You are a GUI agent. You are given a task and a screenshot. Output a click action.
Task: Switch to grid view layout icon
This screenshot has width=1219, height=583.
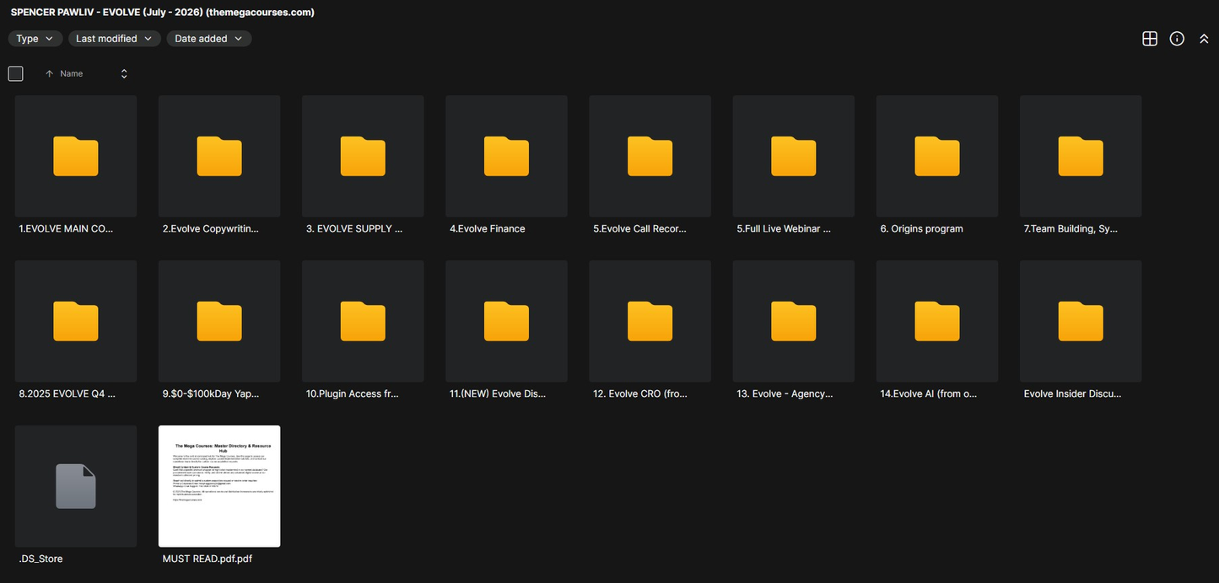[x=1150, y=39]
